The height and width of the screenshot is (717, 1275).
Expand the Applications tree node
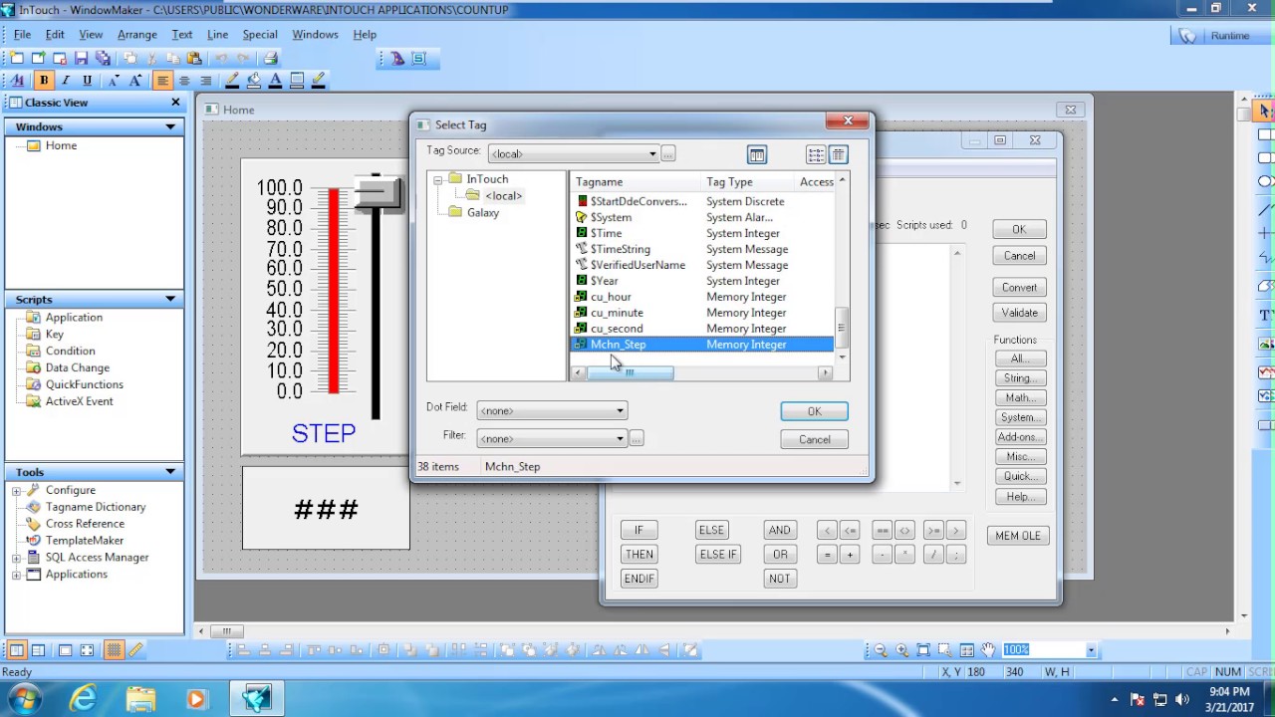click(x=16, y=575)
